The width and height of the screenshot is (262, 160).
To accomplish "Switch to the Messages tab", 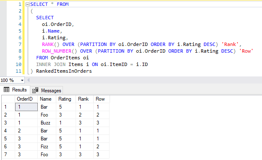I will [47, 91].
